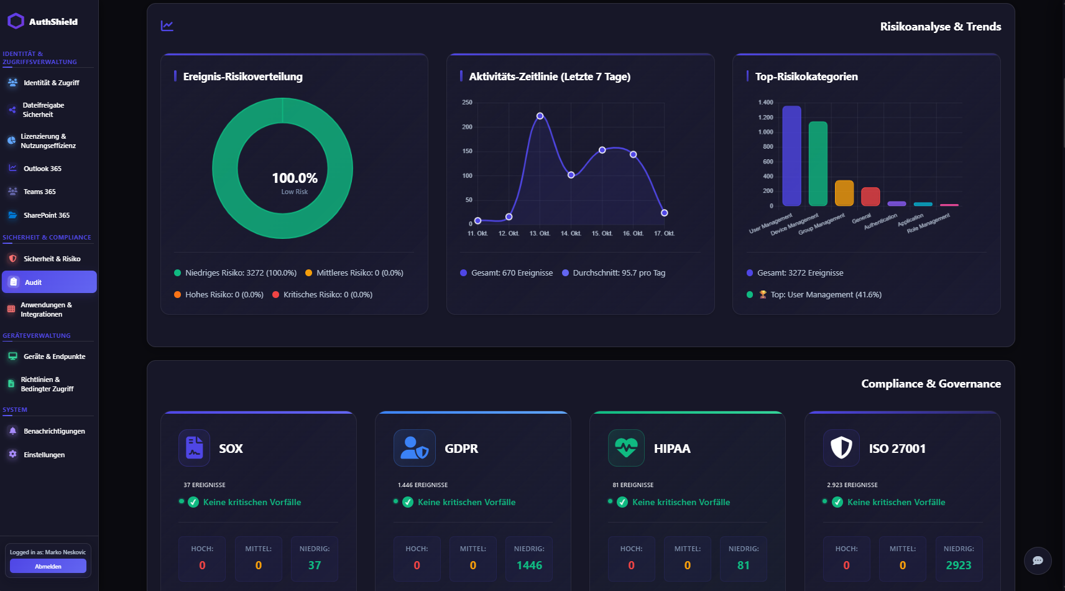The image size is (1065, 591).
Task: Open the chat support bubble icon
Action: coord(1037,561)
